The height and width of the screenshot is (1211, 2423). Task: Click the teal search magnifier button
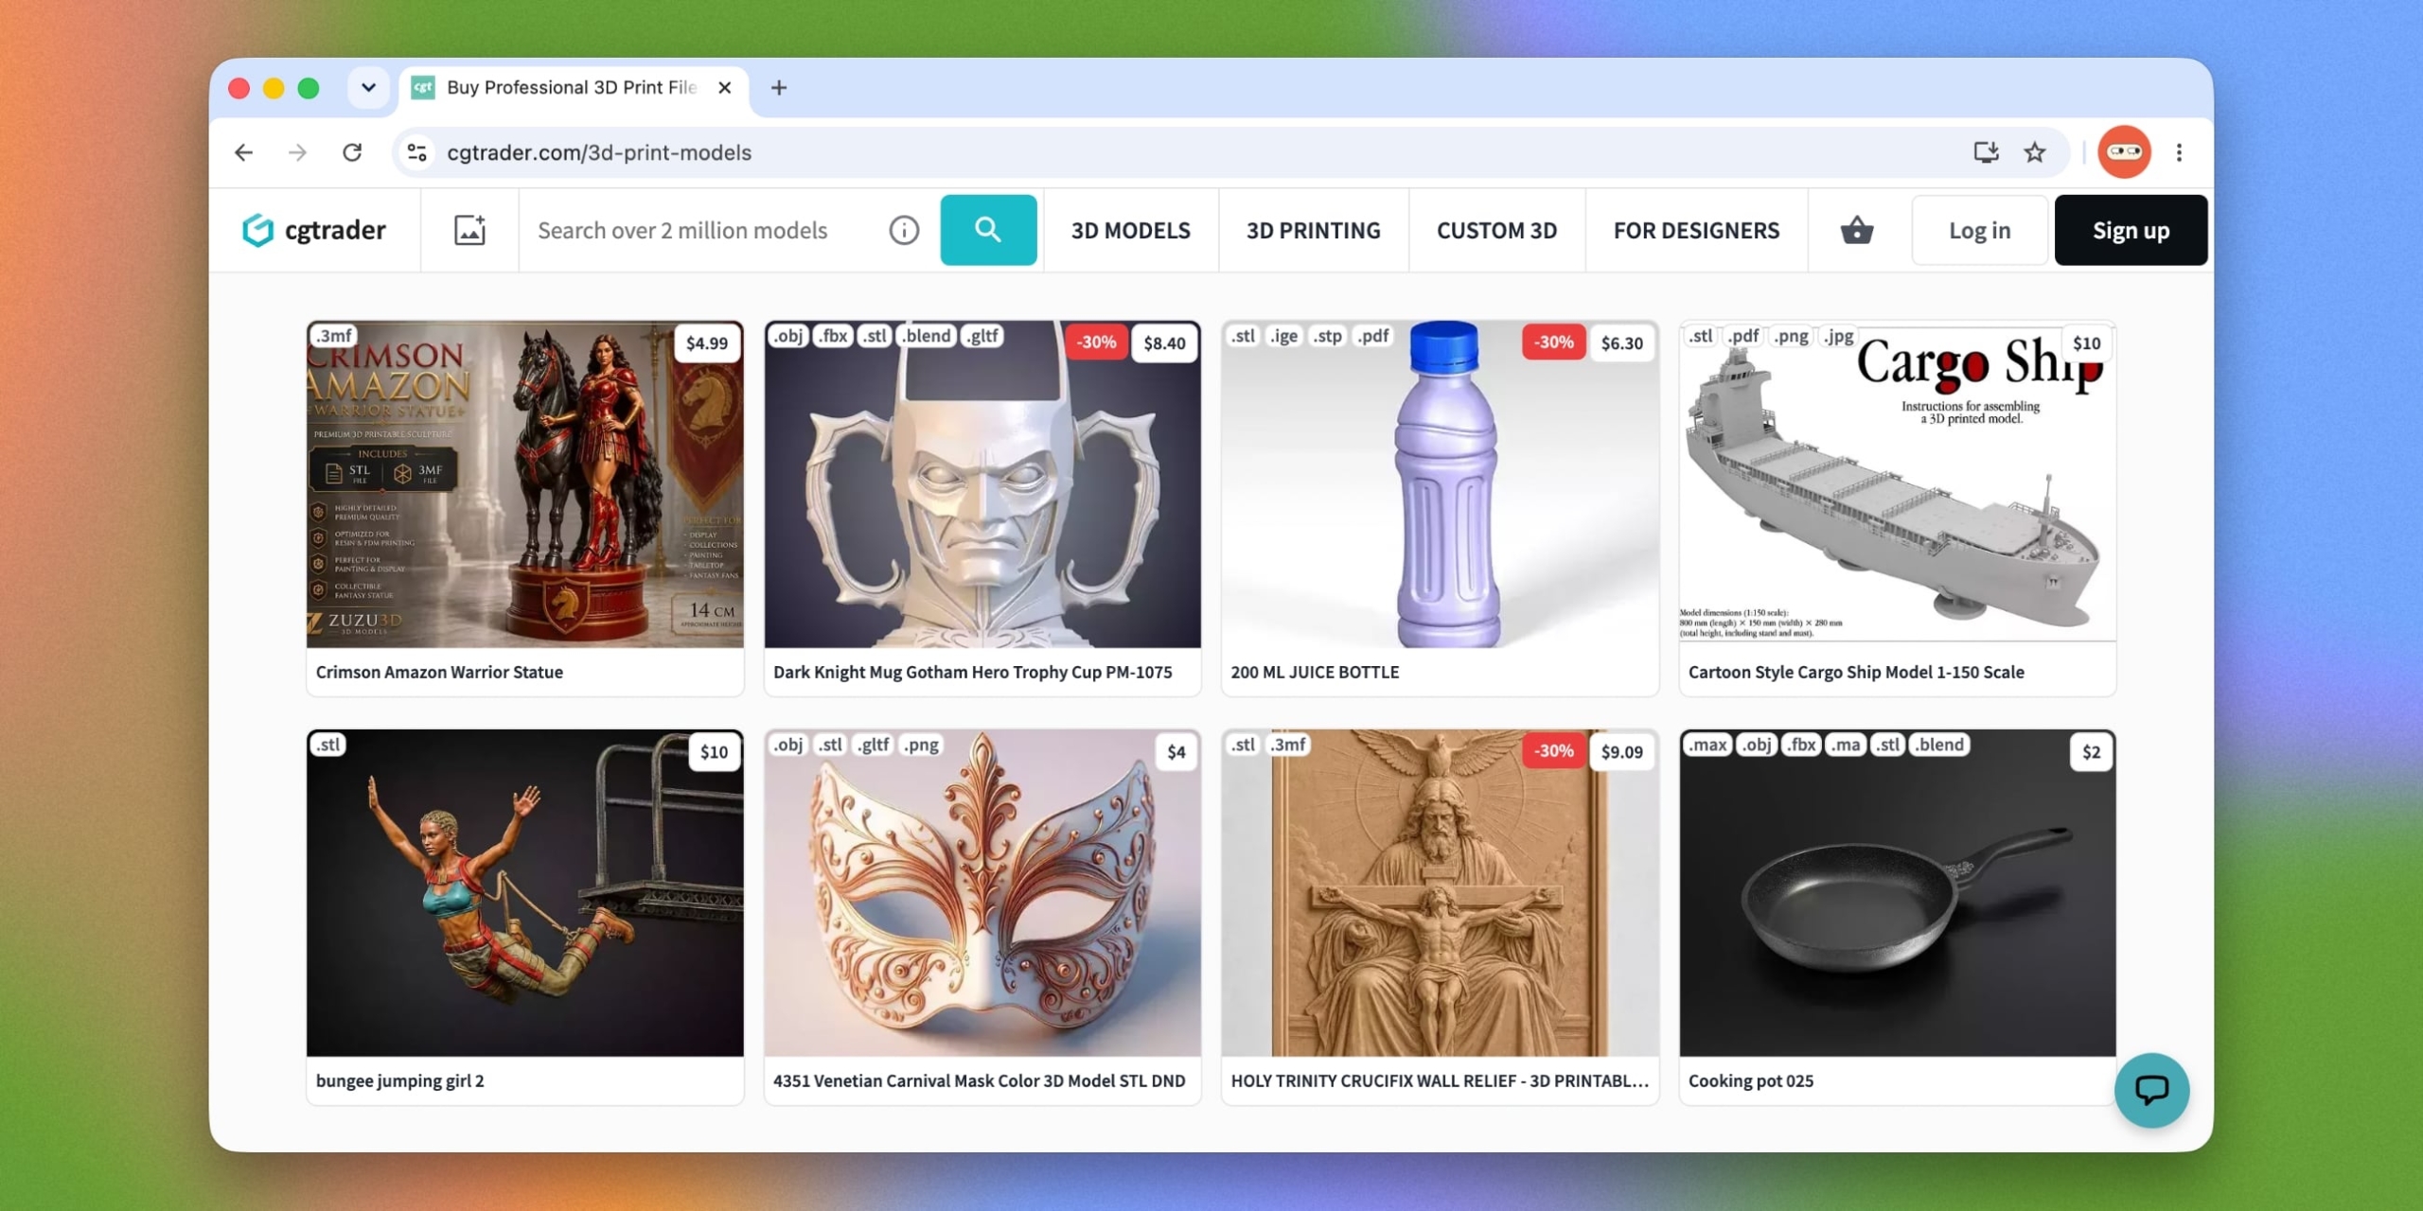(988, 230)
